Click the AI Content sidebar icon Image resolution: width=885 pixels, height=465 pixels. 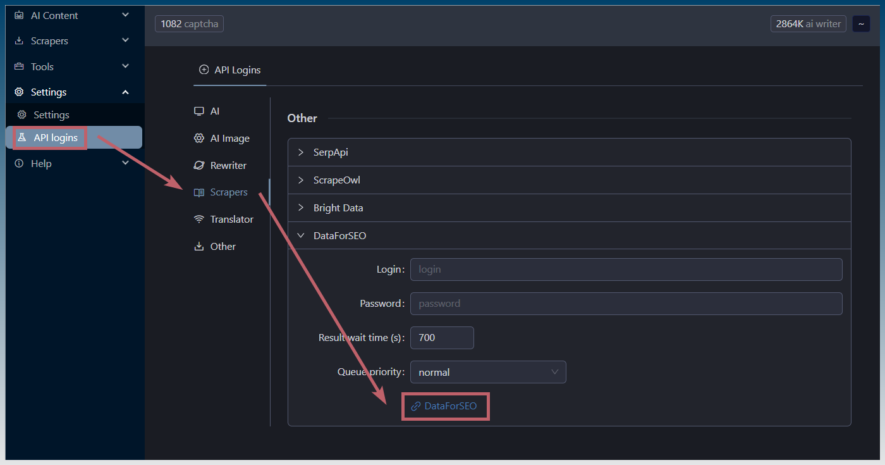coord(19,15)
